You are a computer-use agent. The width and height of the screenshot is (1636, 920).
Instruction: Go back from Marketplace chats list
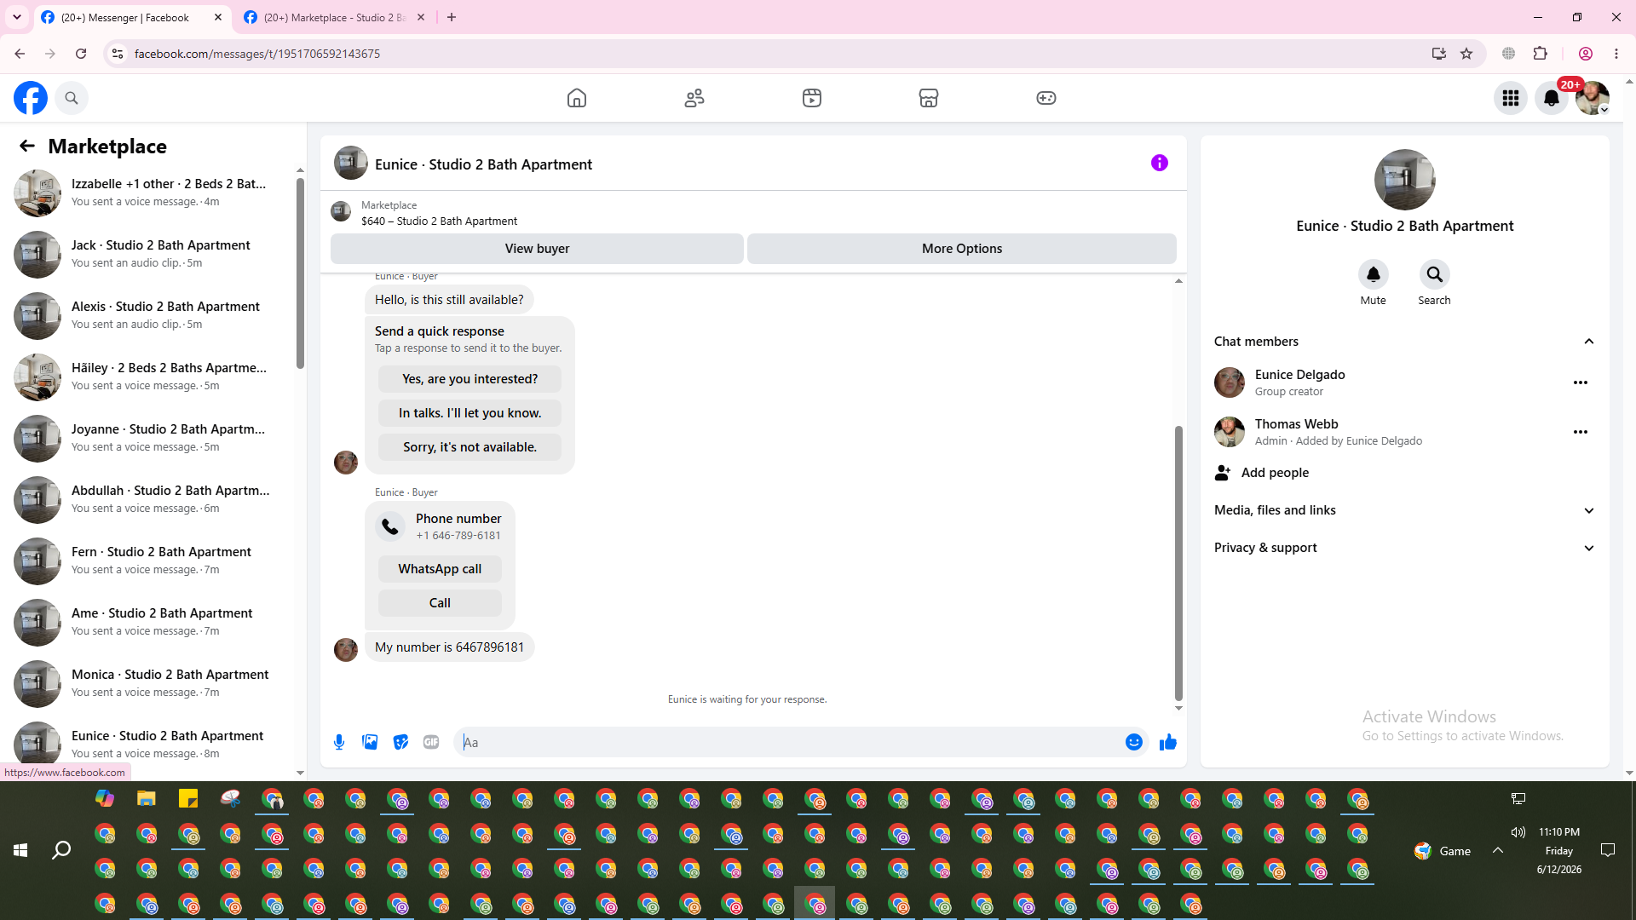[27, 147]
